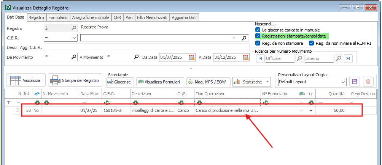Switch to the Formulario tab

pos(58,17)
